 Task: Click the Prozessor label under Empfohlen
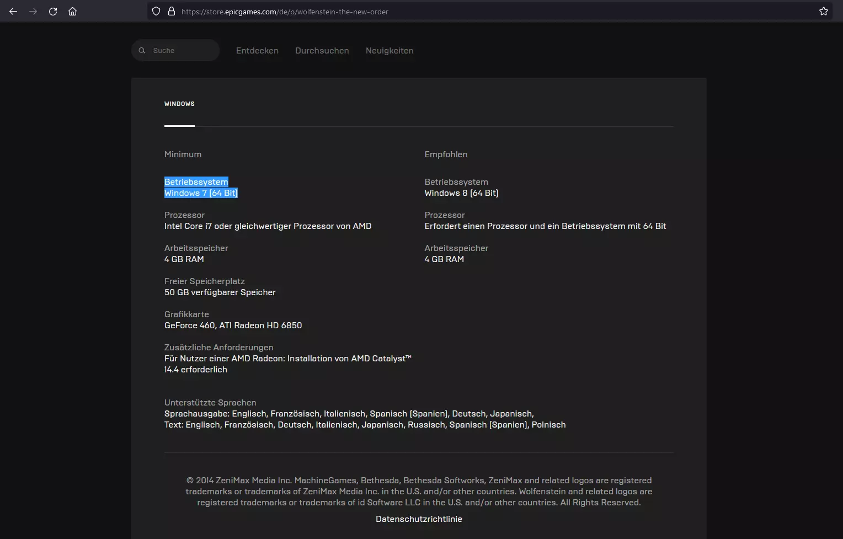click(x=445, y=215)
